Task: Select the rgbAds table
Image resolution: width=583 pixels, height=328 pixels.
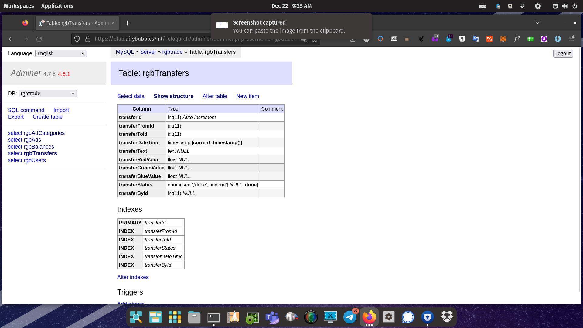Action: click(32, 140)
